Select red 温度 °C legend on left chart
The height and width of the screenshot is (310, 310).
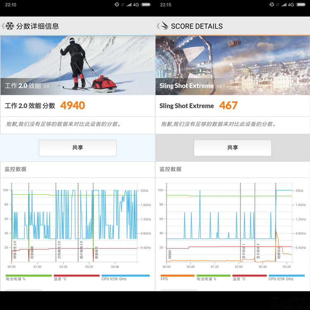[76, 276]
